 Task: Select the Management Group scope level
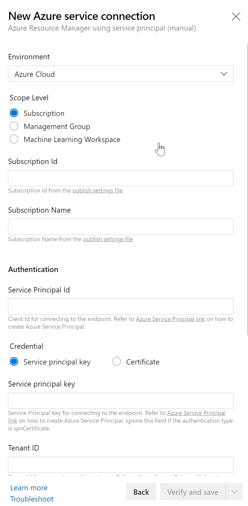click(14, 126)
